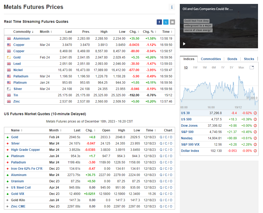This screenshot has height=213, width=263.
Task: Switch to the Bonds tab
Action: [x=232, y=59]
